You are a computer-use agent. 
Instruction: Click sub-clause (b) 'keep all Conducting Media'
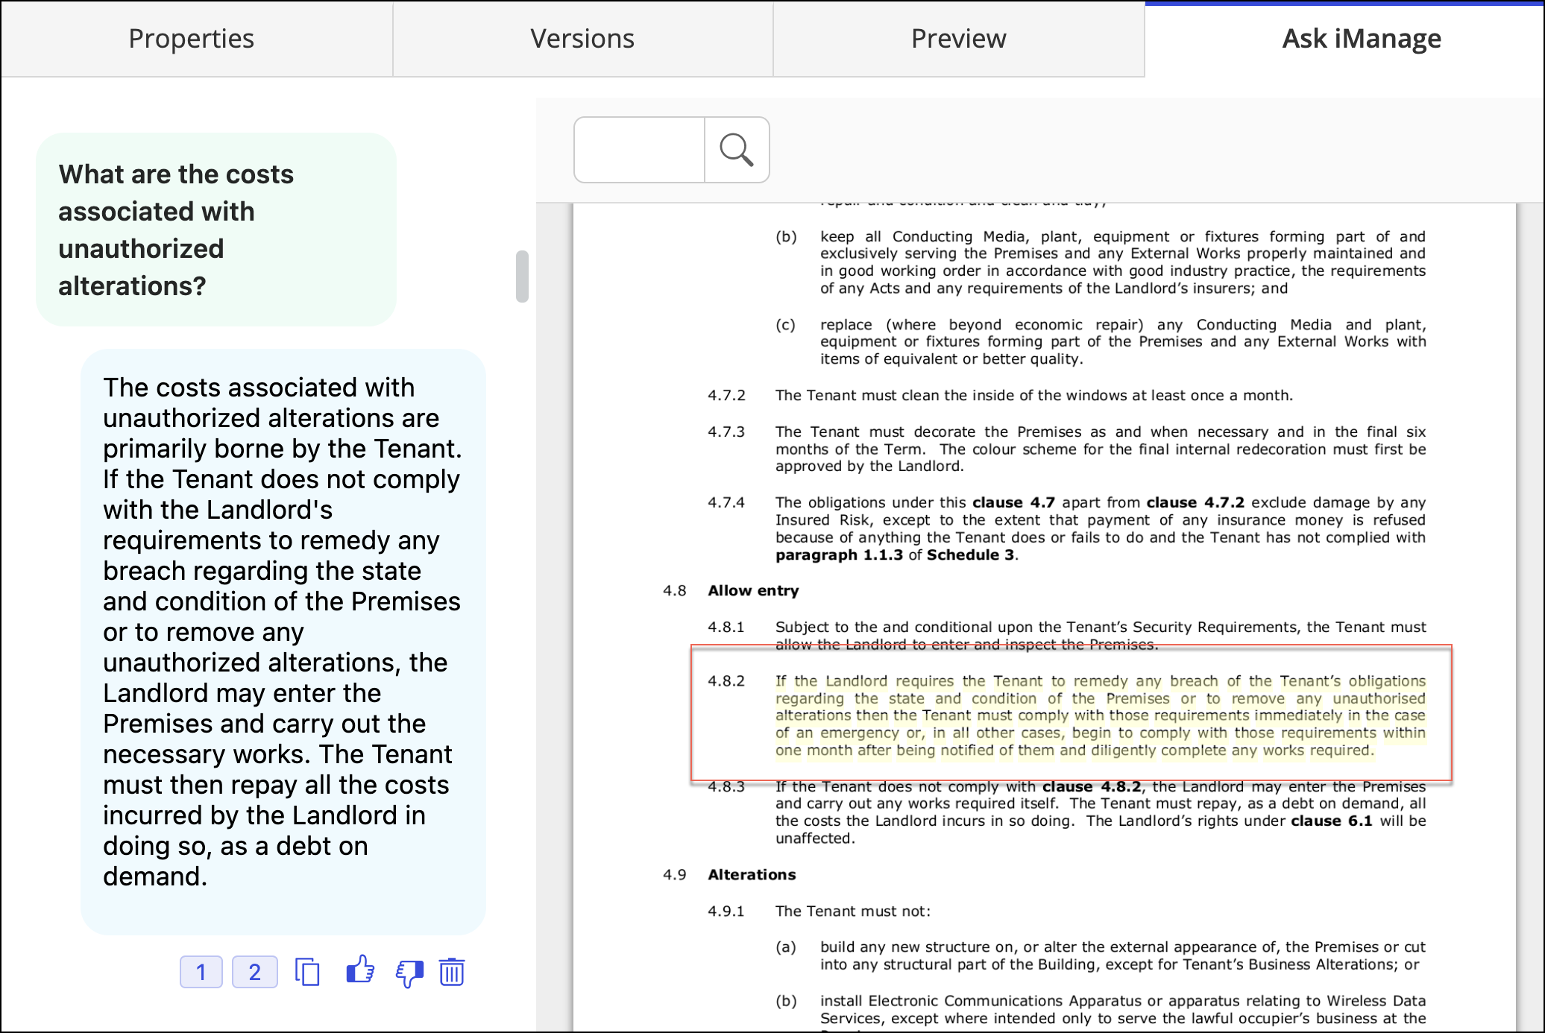[x=1122, y=262]
